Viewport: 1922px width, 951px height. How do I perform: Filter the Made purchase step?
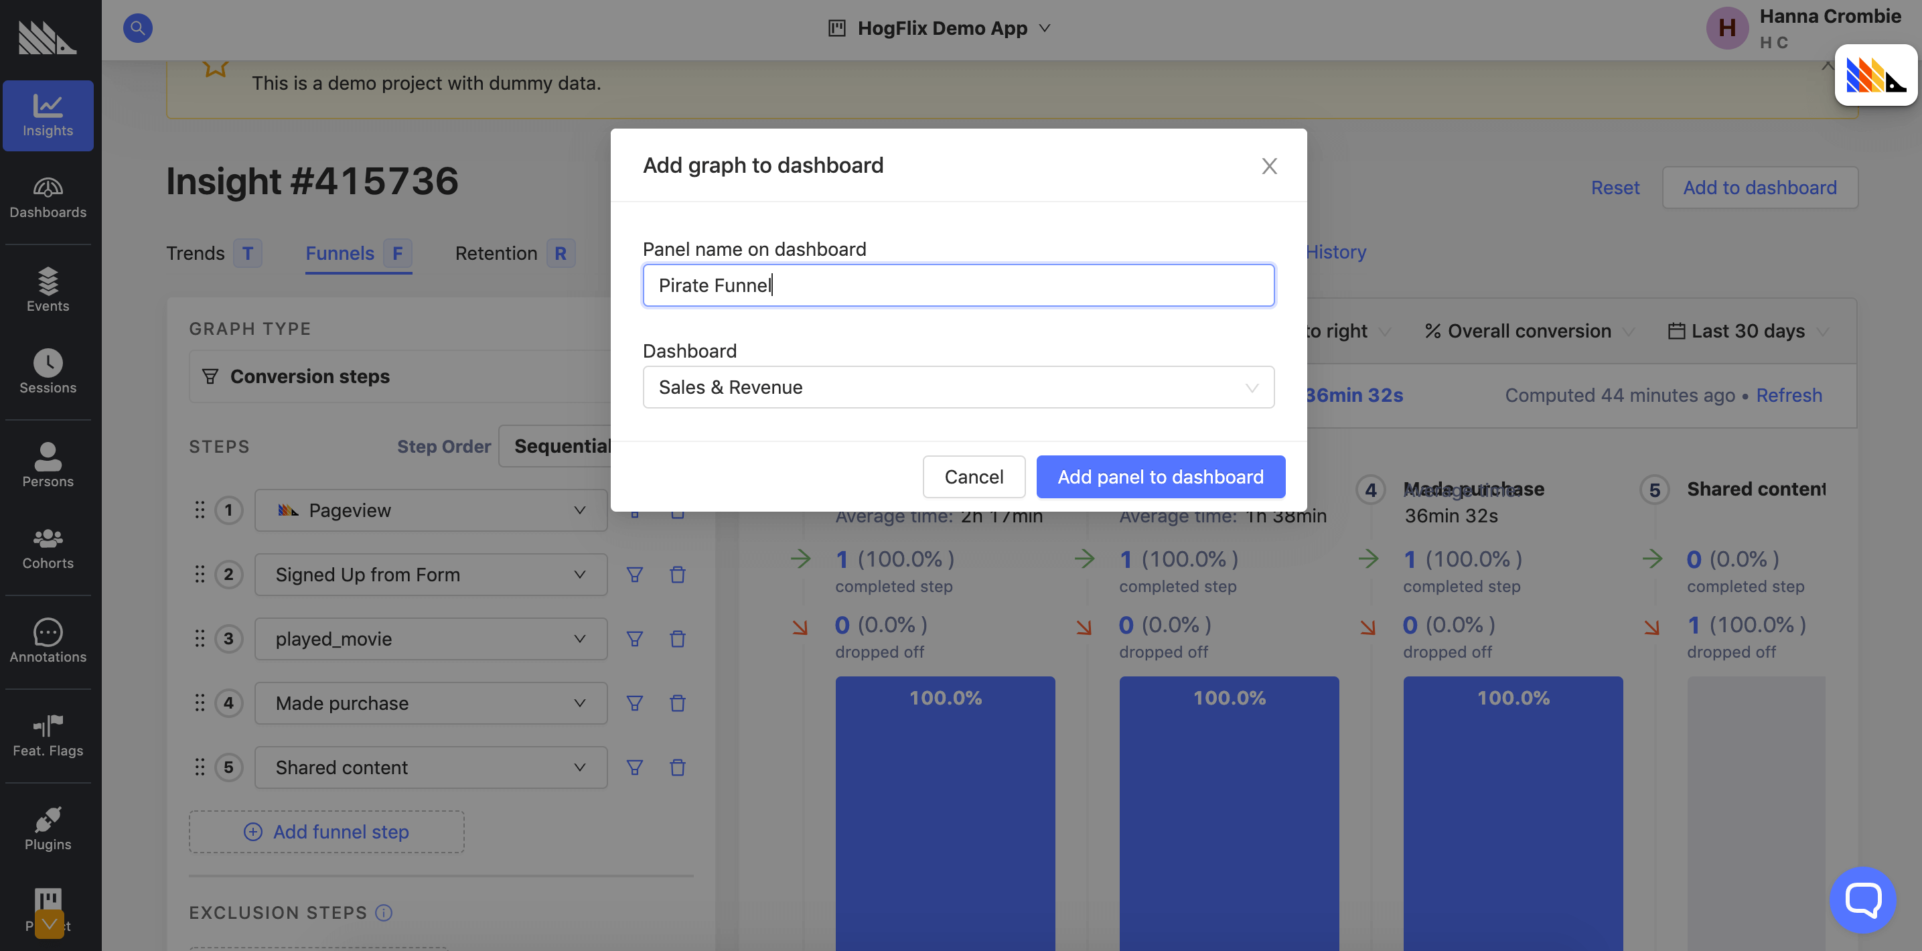pyautogui.click(x=634, y=703)
